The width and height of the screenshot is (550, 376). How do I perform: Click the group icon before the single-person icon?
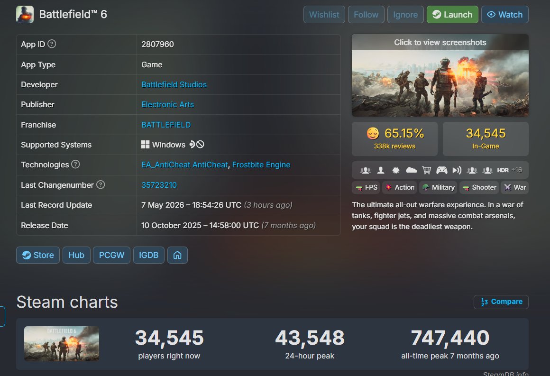coord(365,170)
